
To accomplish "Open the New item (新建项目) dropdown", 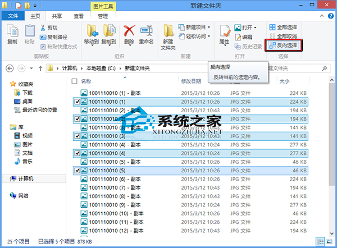I will click(194, 27).
